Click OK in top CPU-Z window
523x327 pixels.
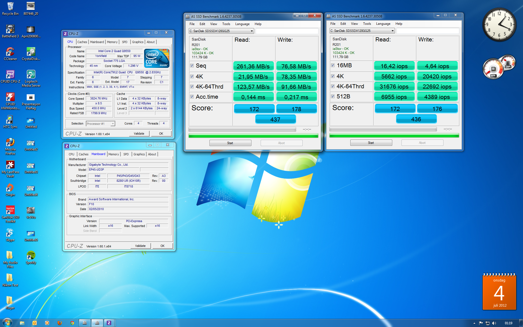pyautogui.click(x=161, y=134)
